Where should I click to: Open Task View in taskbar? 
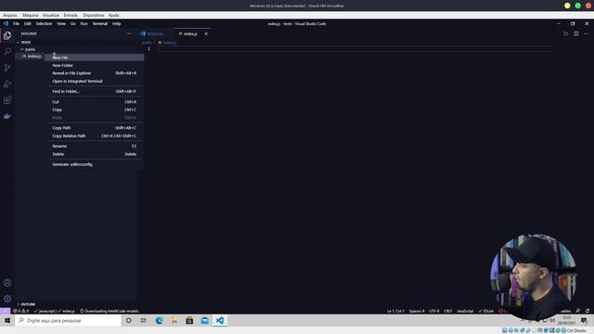point(144,320)
